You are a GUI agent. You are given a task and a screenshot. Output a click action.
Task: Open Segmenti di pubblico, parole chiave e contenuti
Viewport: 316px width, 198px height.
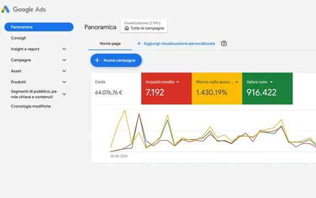pyautogui.click(x=34, y=94)
